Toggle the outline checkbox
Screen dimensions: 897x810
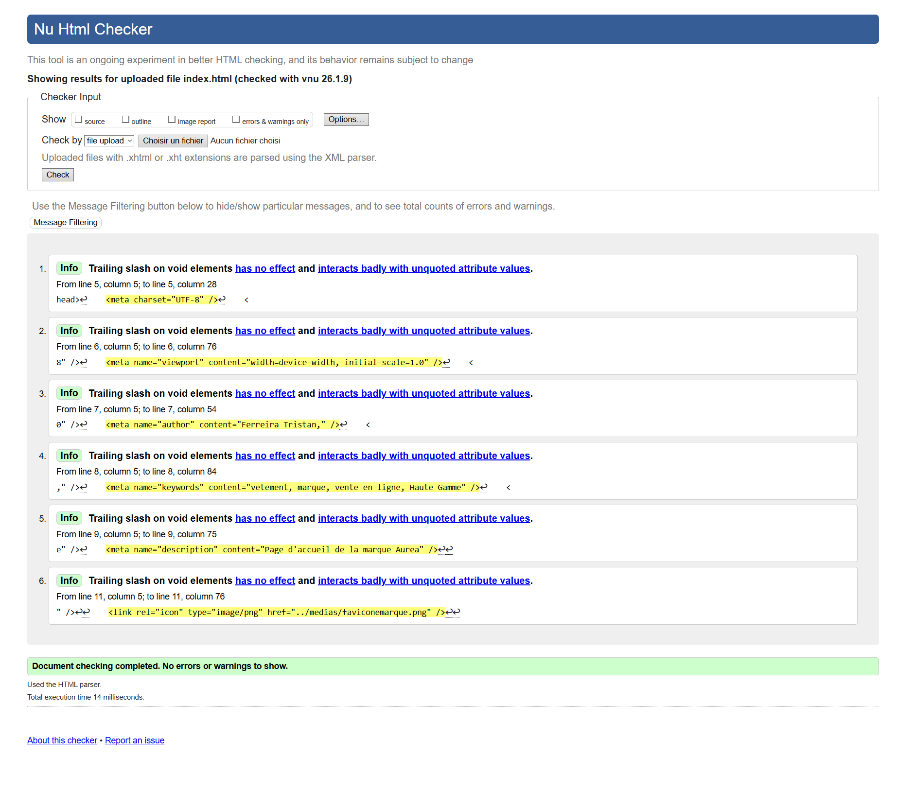click(x=125, y=120)
